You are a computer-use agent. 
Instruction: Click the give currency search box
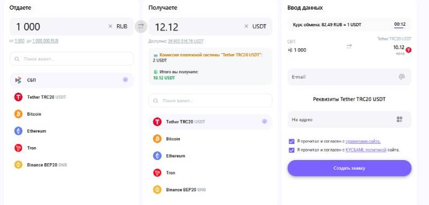(72, 59)
